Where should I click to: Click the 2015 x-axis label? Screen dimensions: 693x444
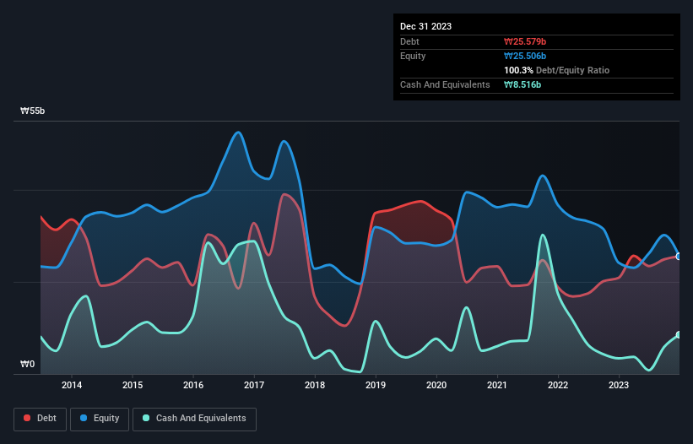(x=133, y=385)
